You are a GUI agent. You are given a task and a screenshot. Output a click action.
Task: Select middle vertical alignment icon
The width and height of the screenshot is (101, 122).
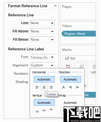pyautogui.click(x=44, y=110)
